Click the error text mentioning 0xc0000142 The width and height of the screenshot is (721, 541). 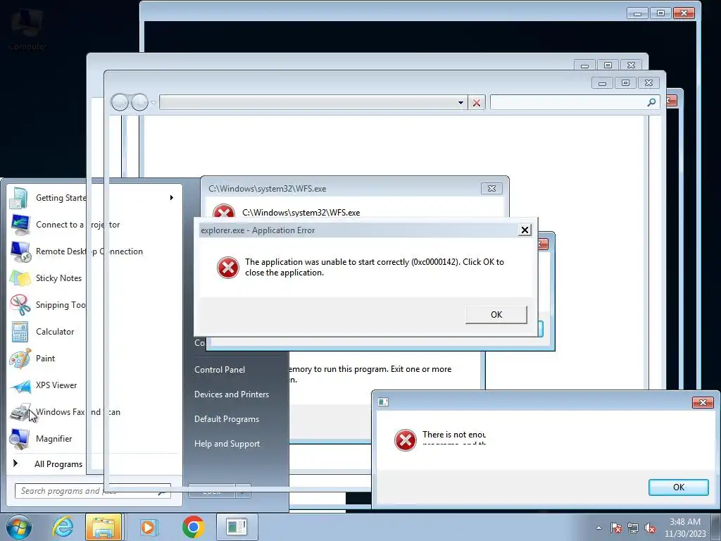click(x=375, y=267)
